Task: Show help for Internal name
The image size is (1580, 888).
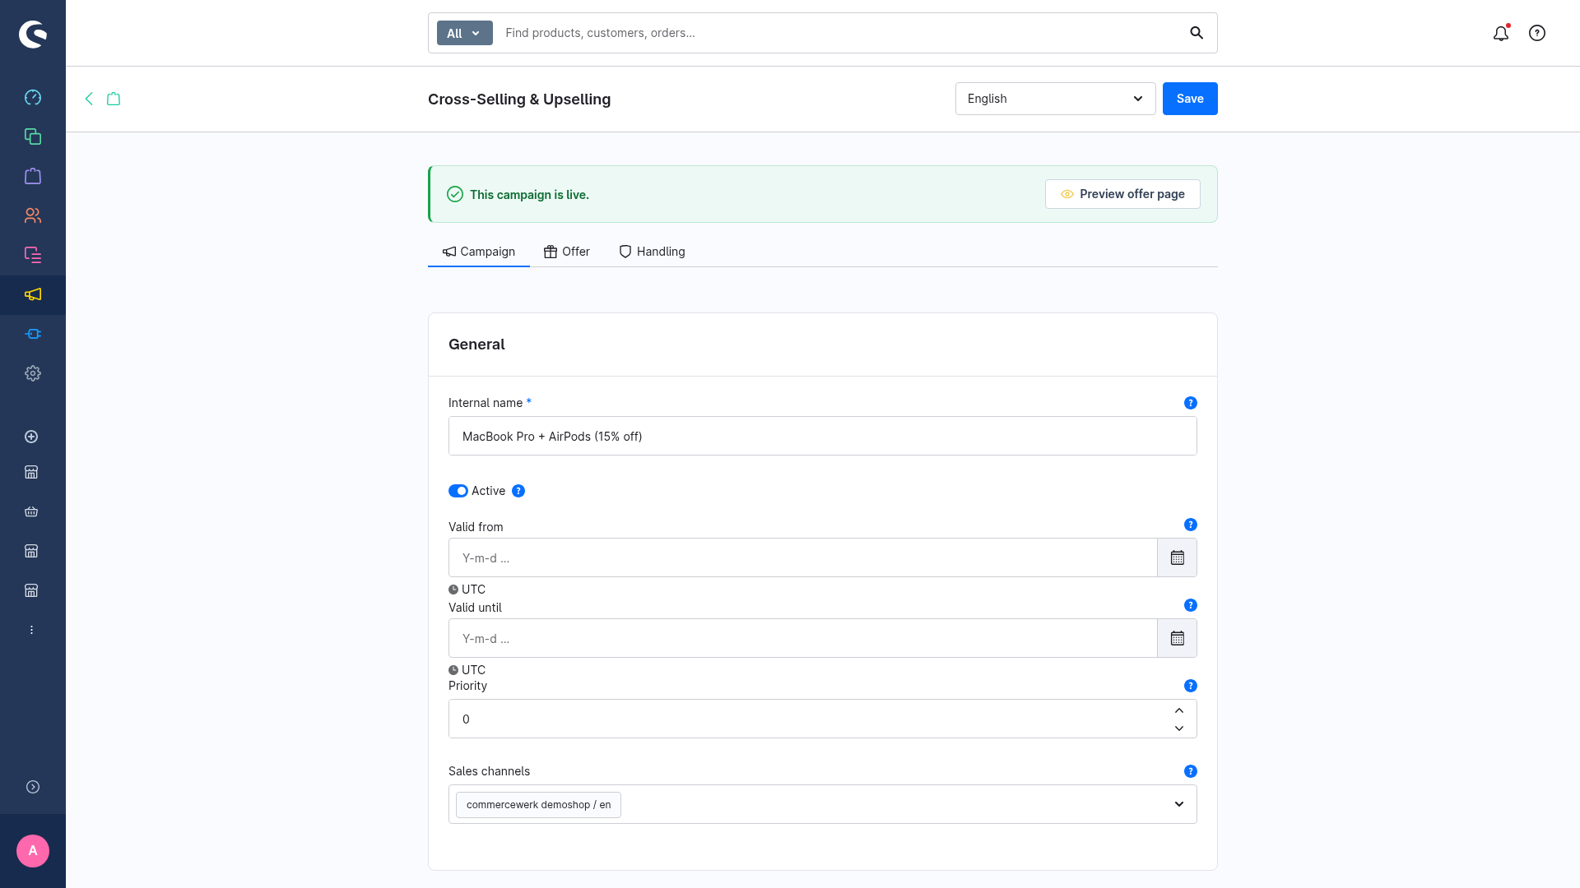Action: tap(1191, 403)
